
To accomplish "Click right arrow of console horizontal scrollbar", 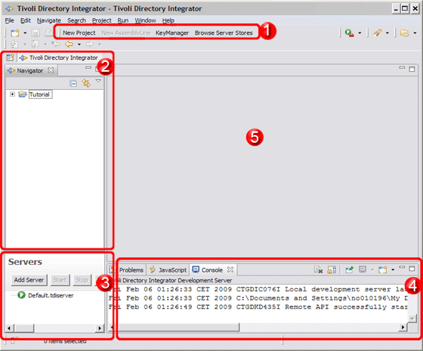I will 403,328.
